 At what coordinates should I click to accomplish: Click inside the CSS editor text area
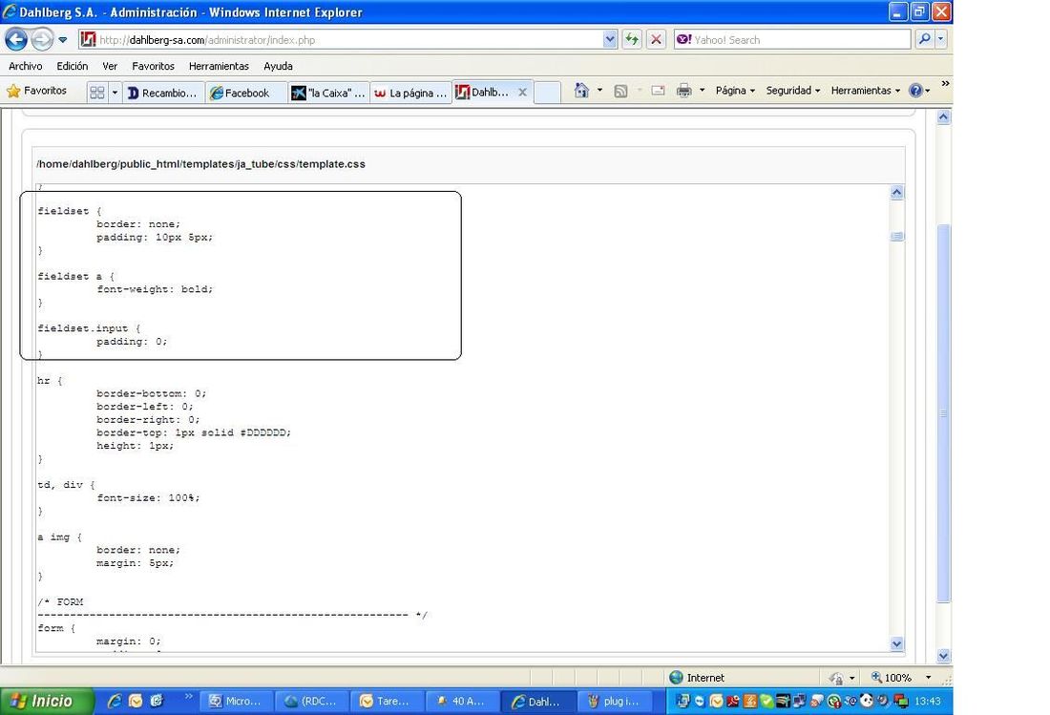(462, 417)
